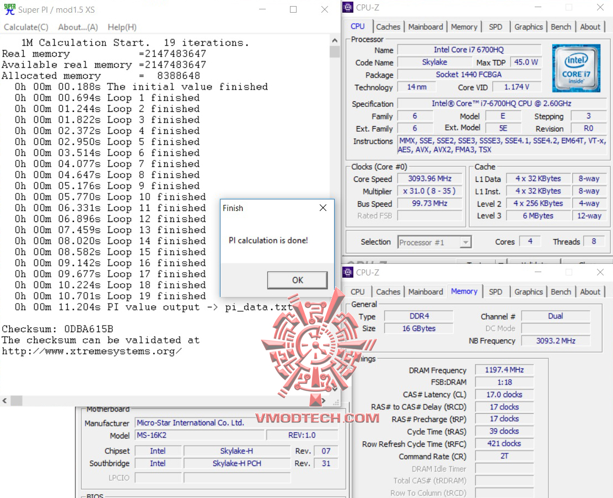The height and width of the screenshot is (498, 613).
Task: Click the DRAM Frequency value 1197.4 MHz
Action: pyautogui.click(x=504, y=370)
